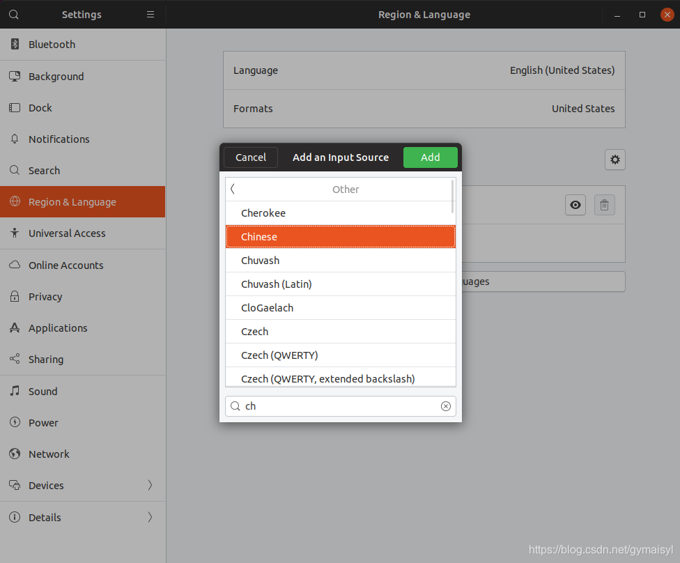Image resolution: width=680 pixels, height=563 pixels.
Task: Click the Region & Language globe icon
Action: (15, 201)
